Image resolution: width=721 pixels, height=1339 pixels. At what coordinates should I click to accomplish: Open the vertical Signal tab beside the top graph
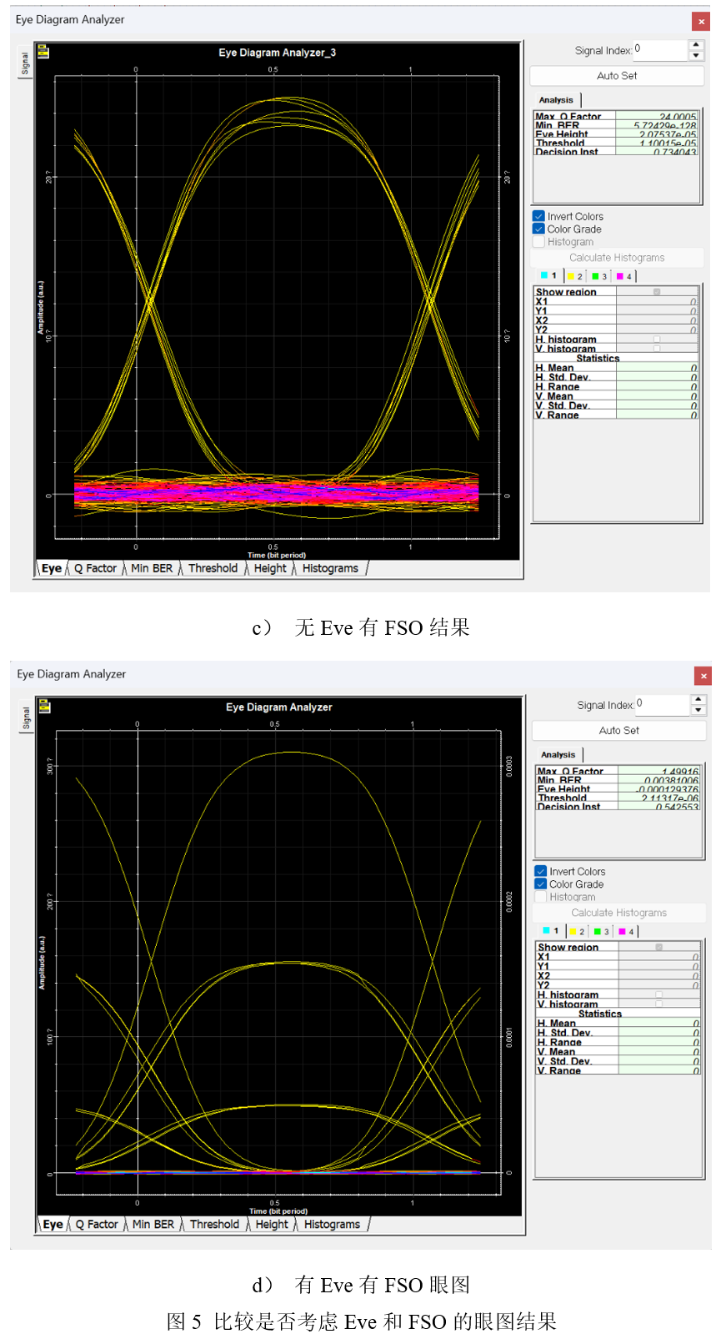tap(25, 63)
